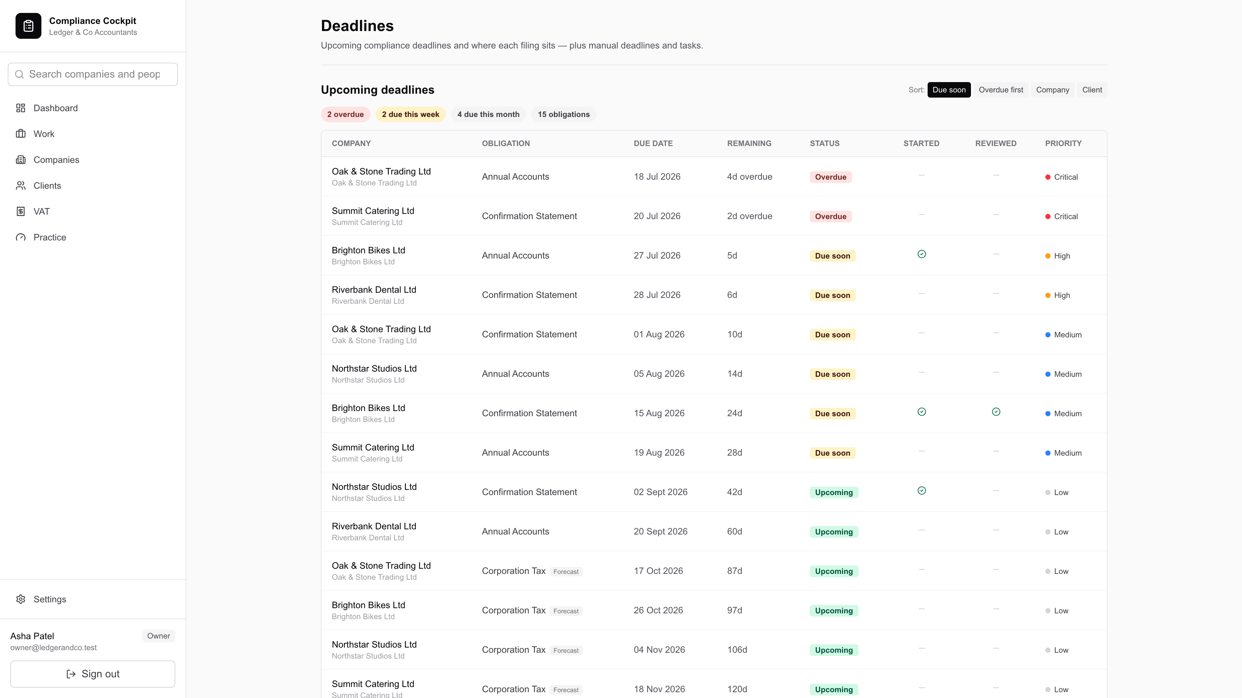Click Asha Patel user name

pos(32,636)
